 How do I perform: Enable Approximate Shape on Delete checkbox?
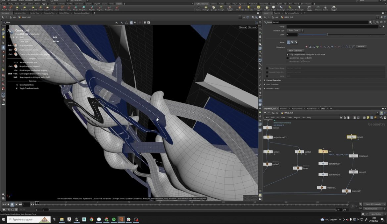(x=287, y=58)
